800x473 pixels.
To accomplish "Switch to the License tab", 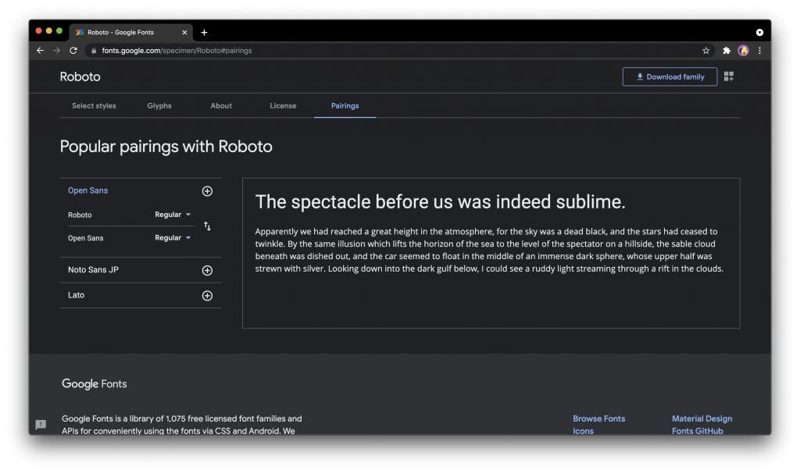I will point(283,106).
